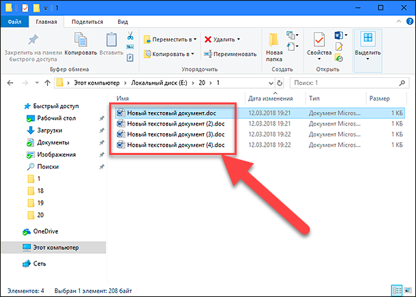Open recent locations dropdown arrow
416x297 pixels.
(37, 83)
